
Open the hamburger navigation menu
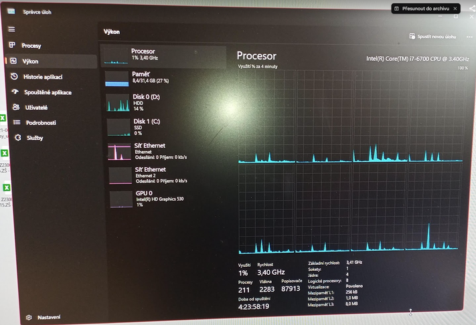[x=11, y=29]
